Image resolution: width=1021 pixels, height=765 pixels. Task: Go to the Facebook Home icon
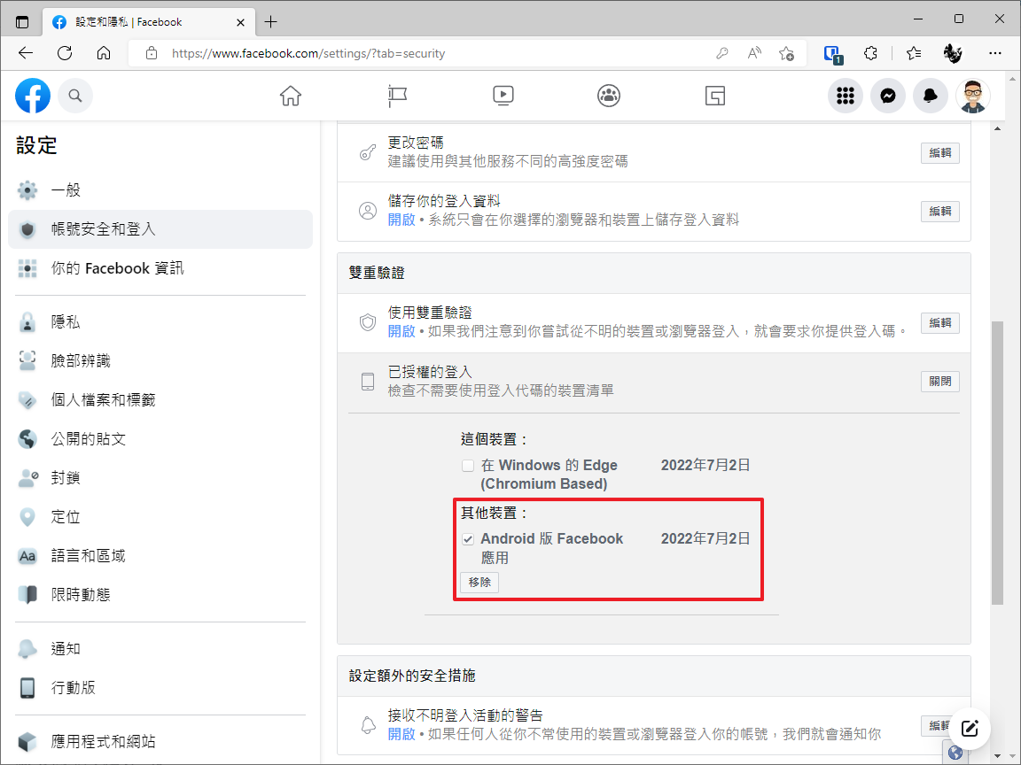[x=291, y=96]
